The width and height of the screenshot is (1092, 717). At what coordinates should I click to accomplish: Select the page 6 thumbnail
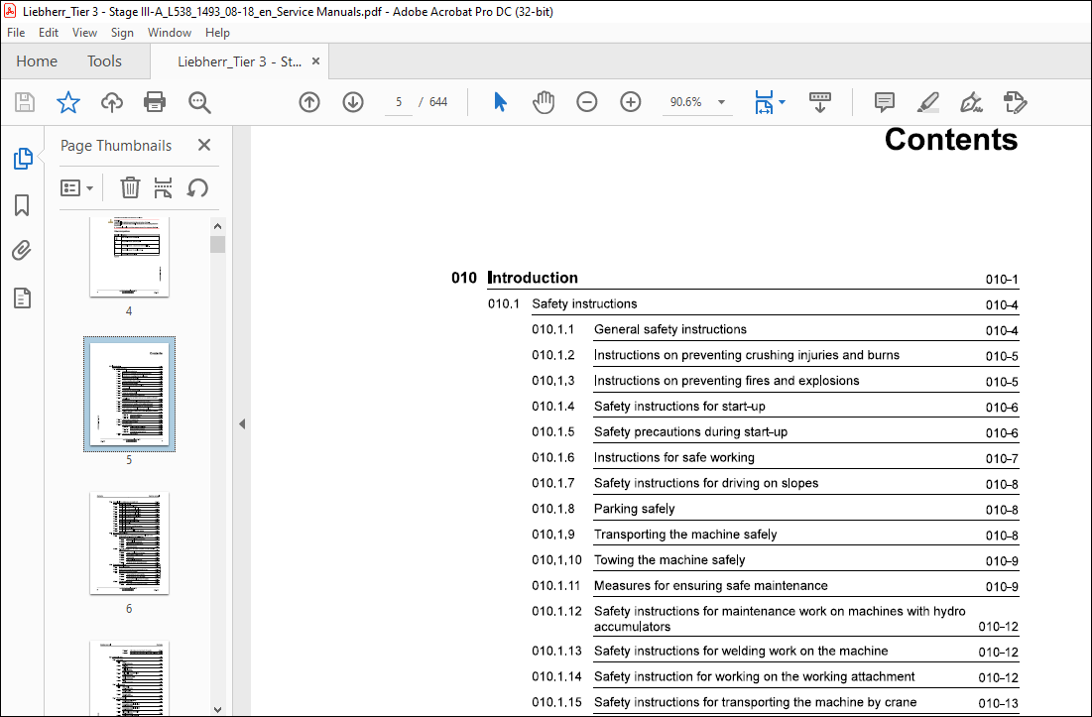click(x=129, y=543)
